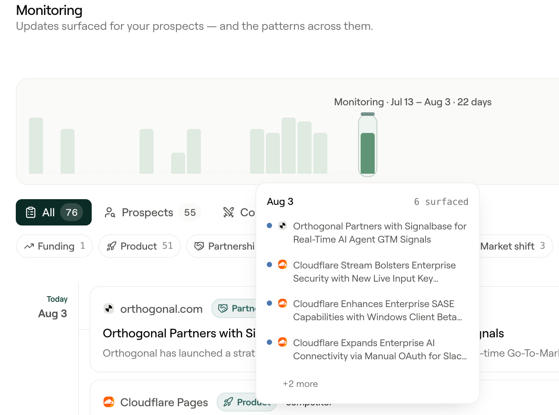Switch to the Prospects tab

point(153,212)
